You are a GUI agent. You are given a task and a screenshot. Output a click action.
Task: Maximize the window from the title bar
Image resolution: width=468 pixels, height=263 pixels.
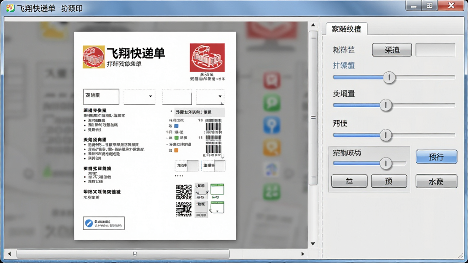430,5
